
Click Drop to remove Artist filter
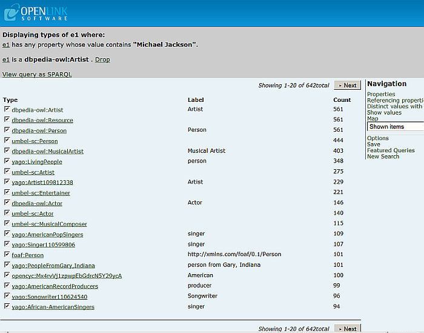[x=102, y=59]
